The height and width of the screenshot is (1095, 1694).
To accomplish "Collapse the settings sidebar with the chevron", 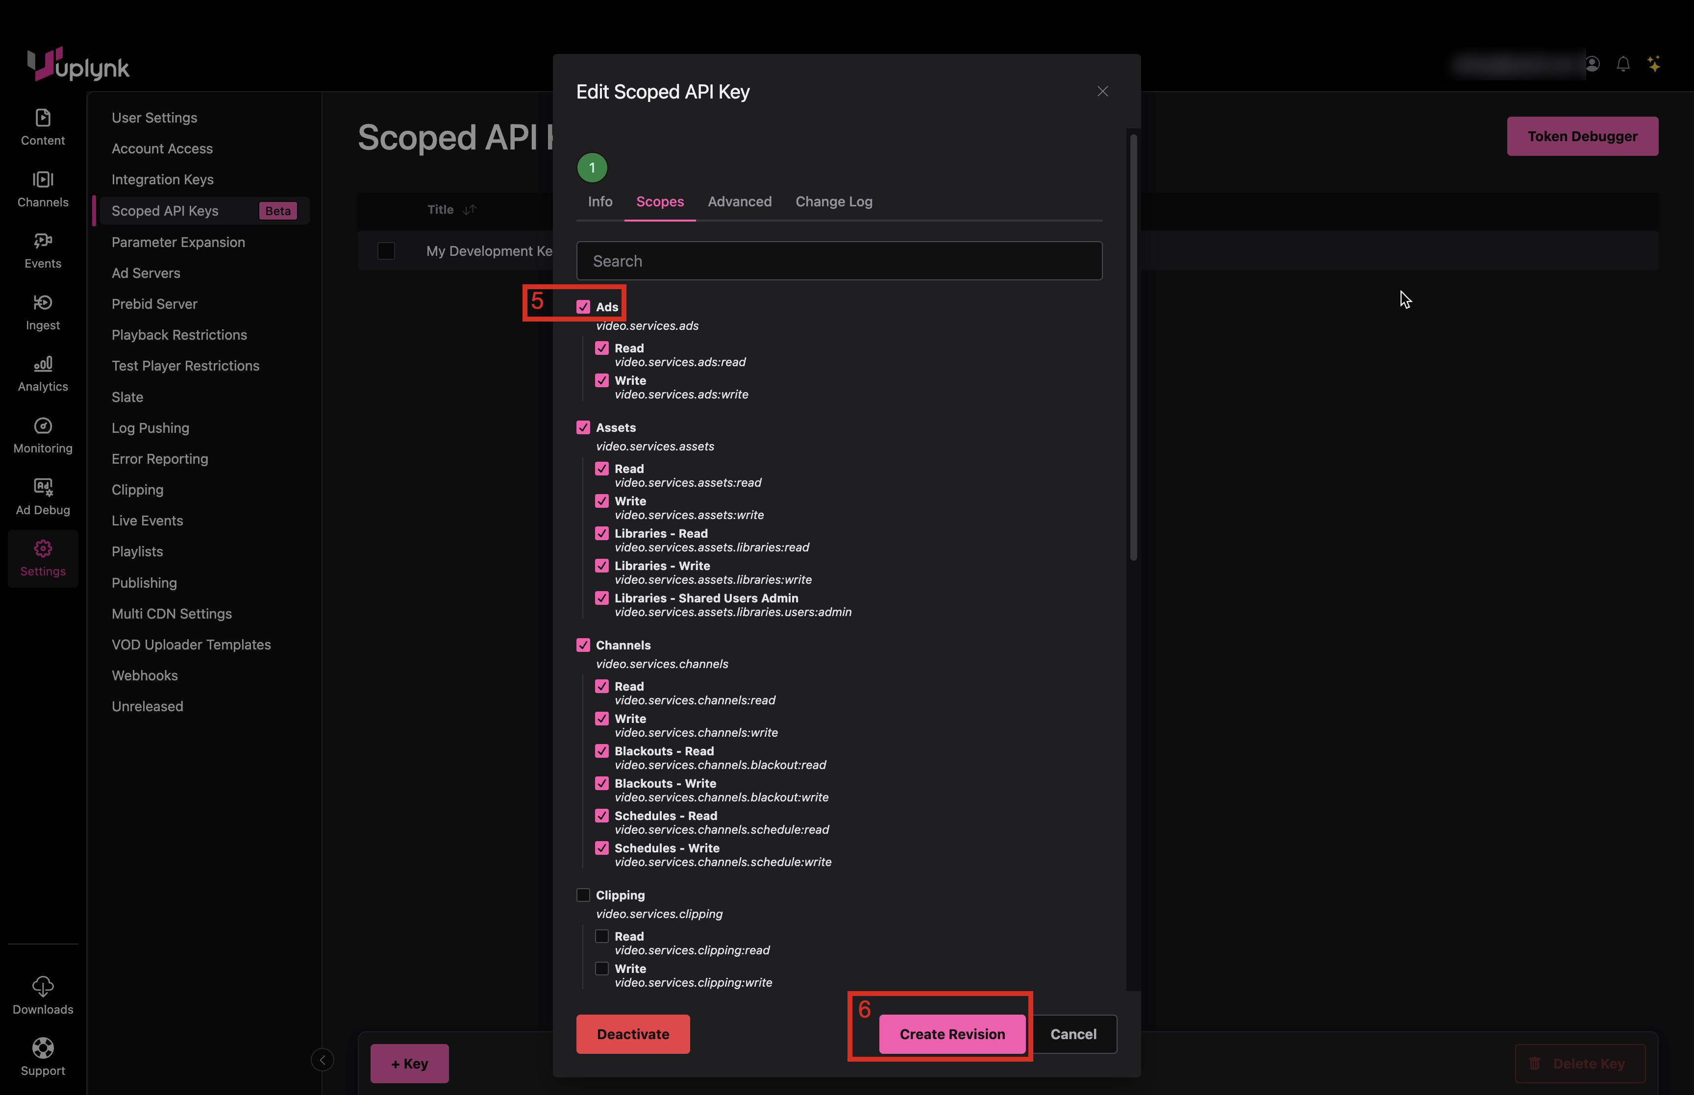I will pos(322,1060).
